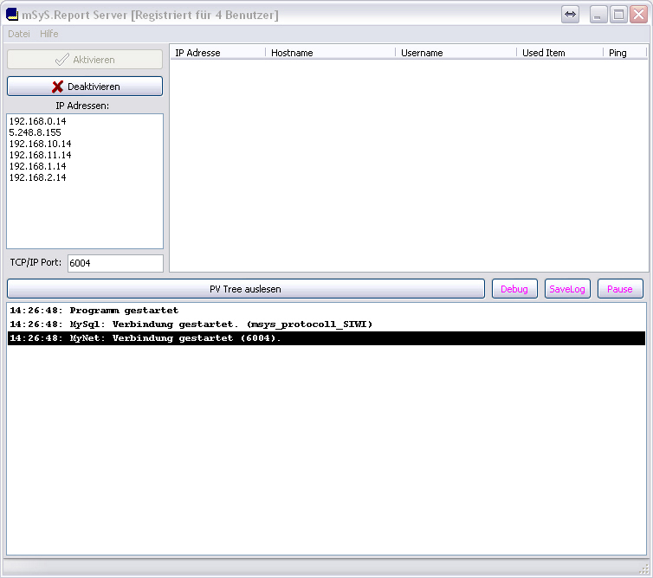The width and height of the screenshot is (653, 578).
Task: Select the 'Programm gestartet' log entry
Action: [x=94, y=310]
